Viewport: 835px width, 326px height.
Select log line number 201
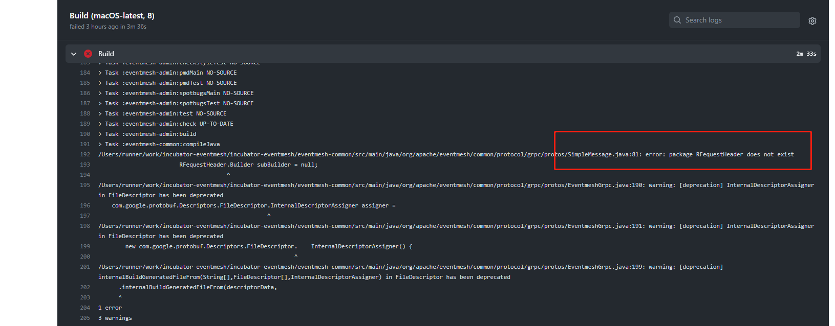pos(85,267)
